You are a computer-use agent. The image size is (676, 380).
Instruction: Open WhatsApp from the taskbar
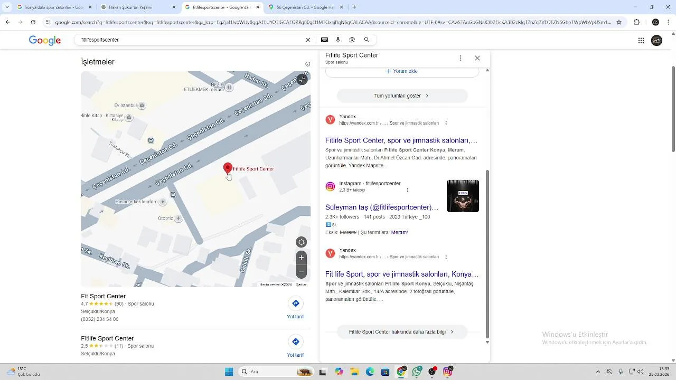(x=417, y=372)
